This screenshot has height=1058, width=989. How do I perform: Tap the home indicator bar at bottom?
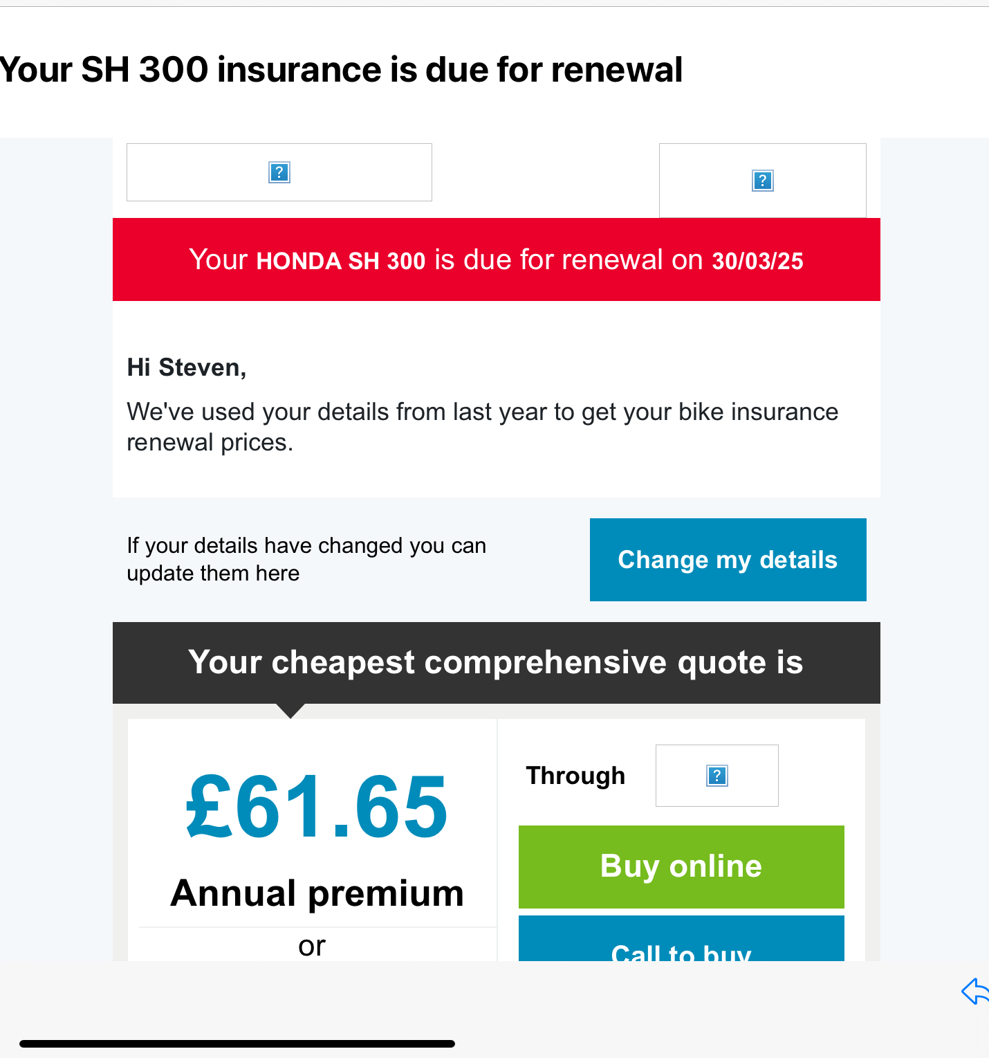click(x=237, y=1043)
